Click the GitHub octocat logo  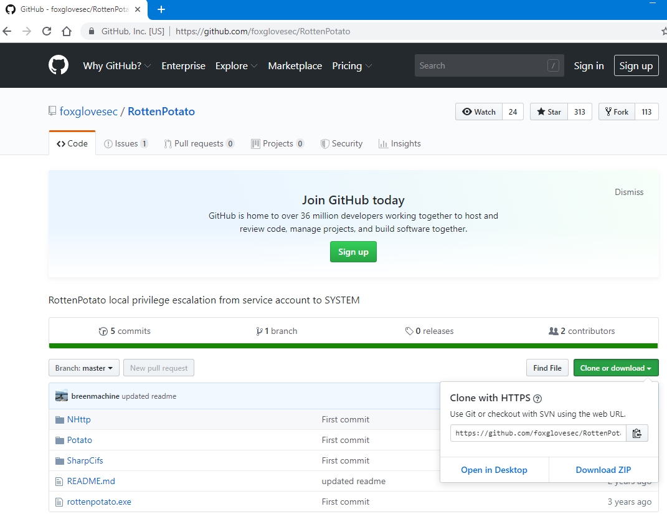point(59,65)
